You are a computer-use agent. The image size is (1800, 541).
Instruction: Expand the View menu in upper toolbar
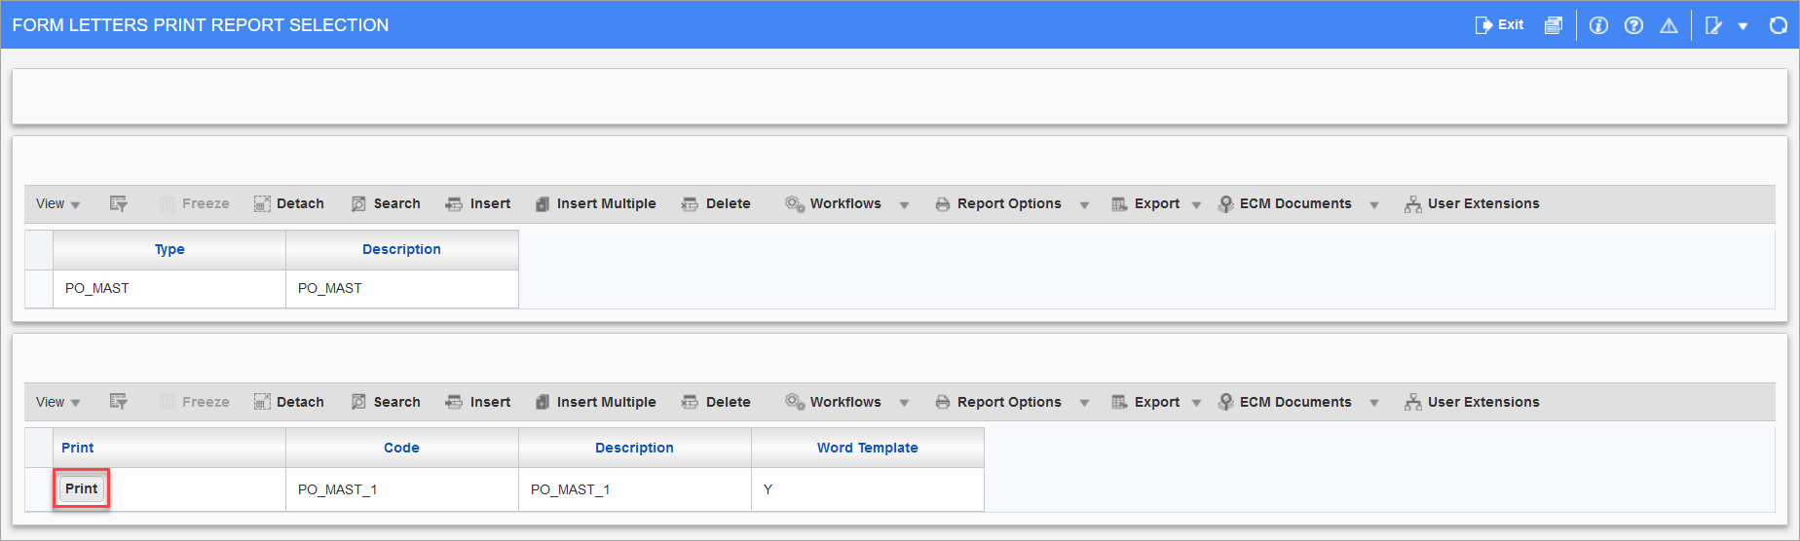58,203
